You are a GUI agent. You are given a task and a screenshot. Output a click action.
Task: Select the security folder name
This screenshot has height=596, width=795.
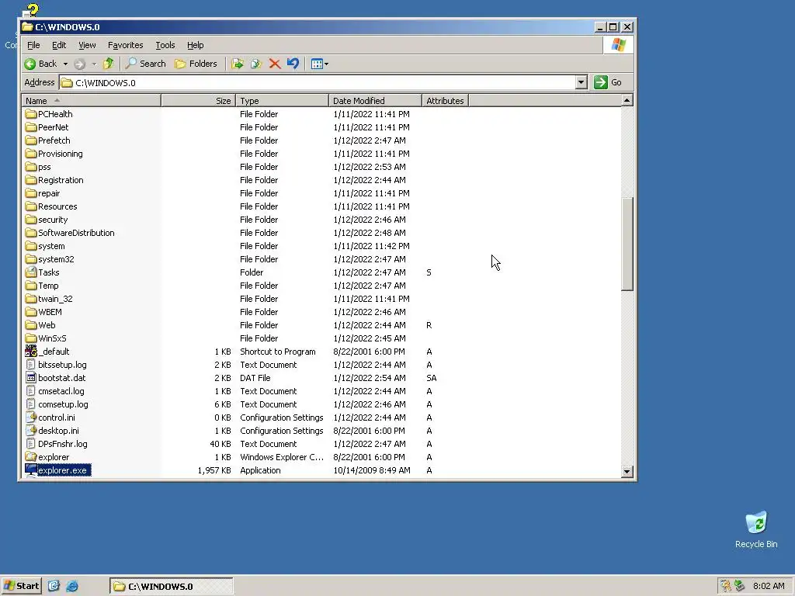[53, 220]
